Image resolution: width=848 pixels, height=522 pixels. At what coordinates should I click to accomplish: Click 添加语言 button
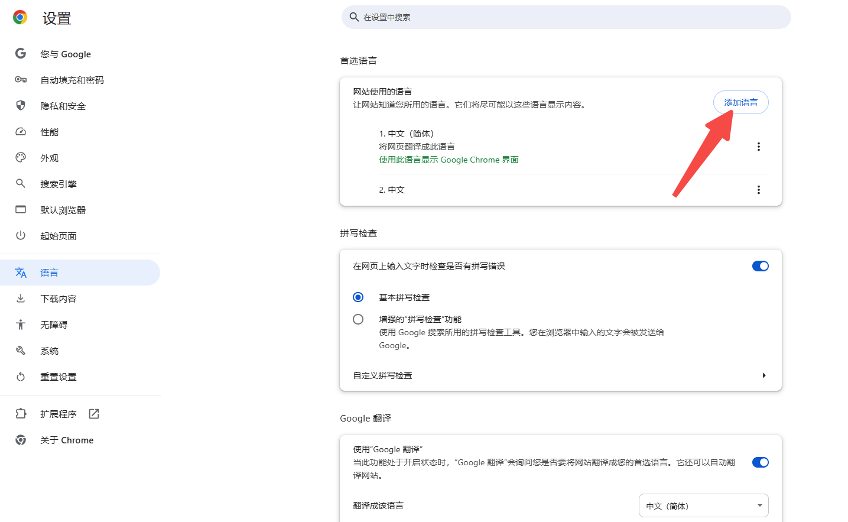click(740, 102)
